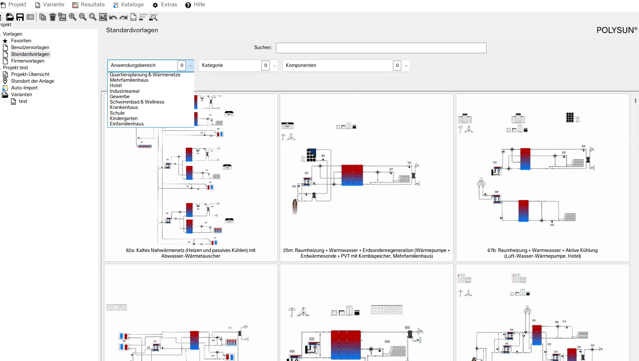
Task: Click the open project folder icon
Action: 10,17
